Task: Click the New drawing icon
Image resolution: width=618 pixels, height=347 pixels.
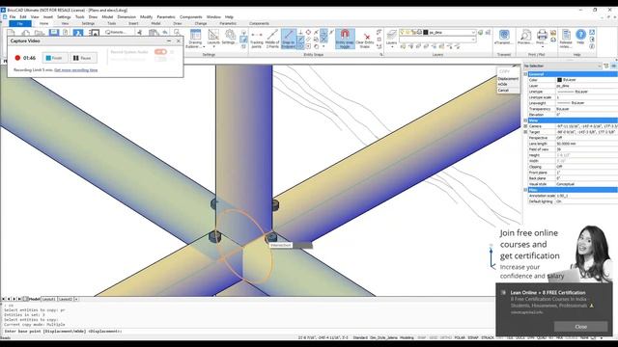Action: 11,33
